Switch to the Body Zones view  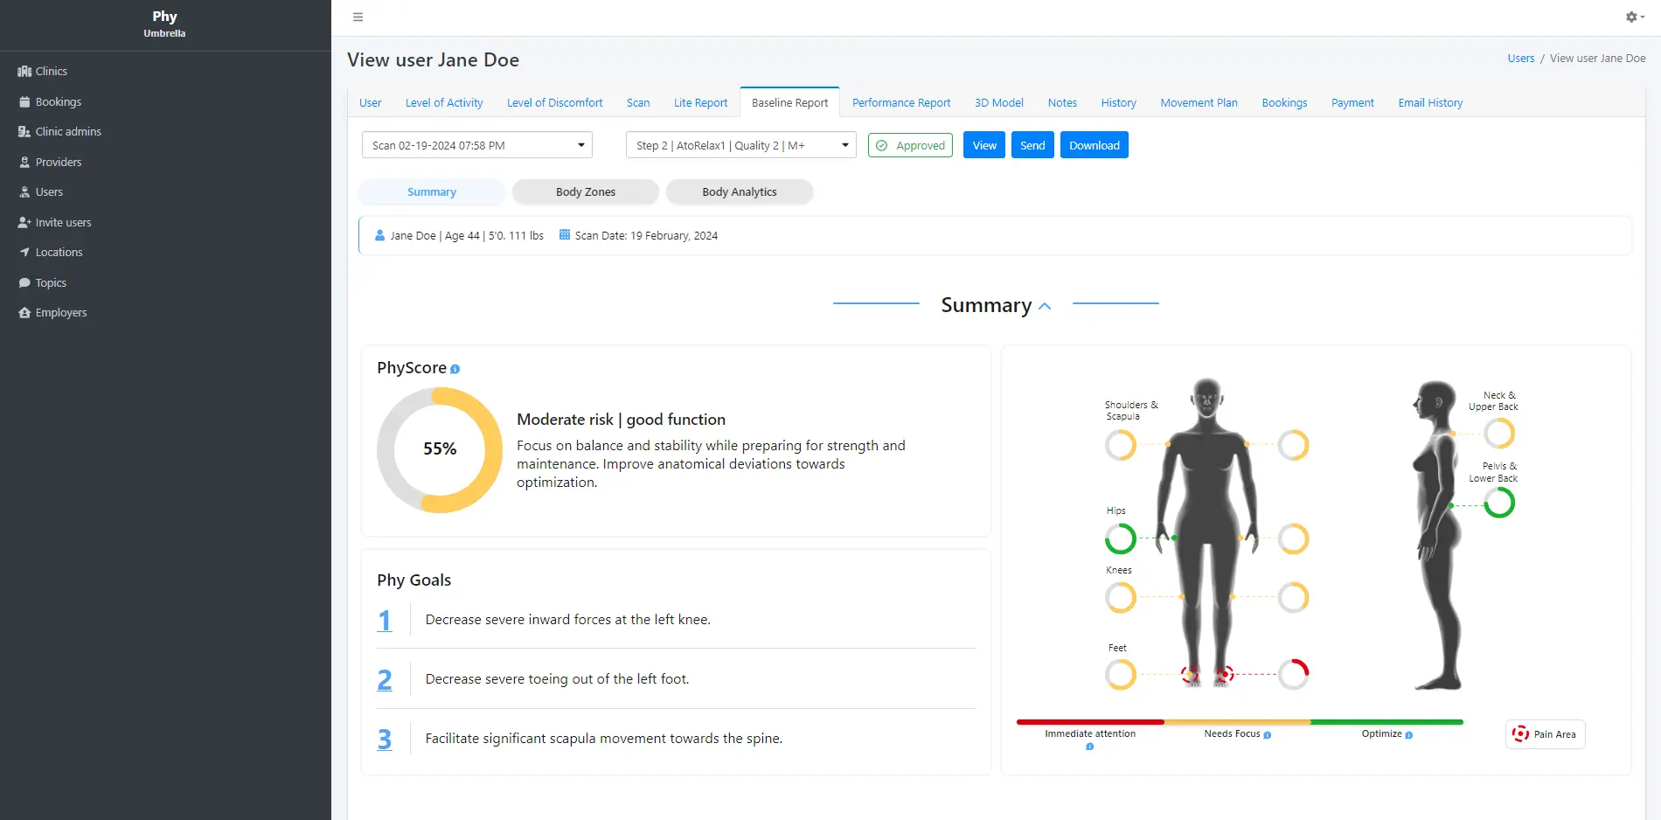click(x=585, y=191)
